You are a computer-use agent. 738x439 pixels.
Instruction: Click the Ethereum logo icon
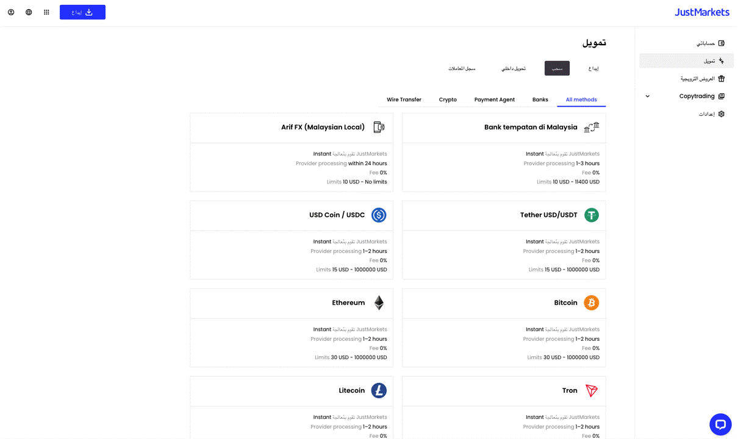point(379,303)
